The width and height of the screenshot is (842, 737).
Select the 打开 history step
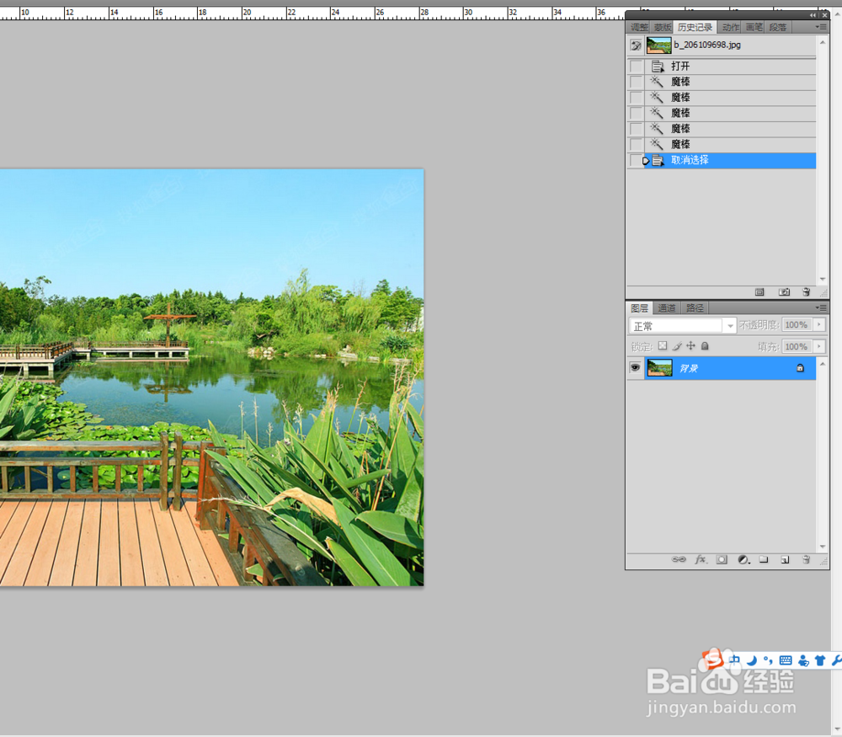[x=680, y=66]
